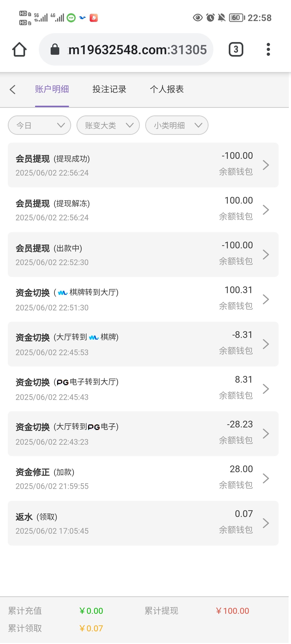Tap the back arrow beside 账户明细
Screen dimensions: 291x644
click(x=13, y=90)
